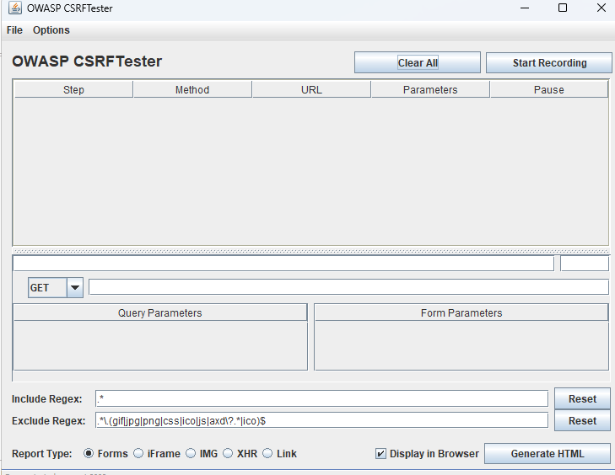The width and height of the screenshot is (615, 475).
Task: Click the Step column header
Action: (73, 89)
